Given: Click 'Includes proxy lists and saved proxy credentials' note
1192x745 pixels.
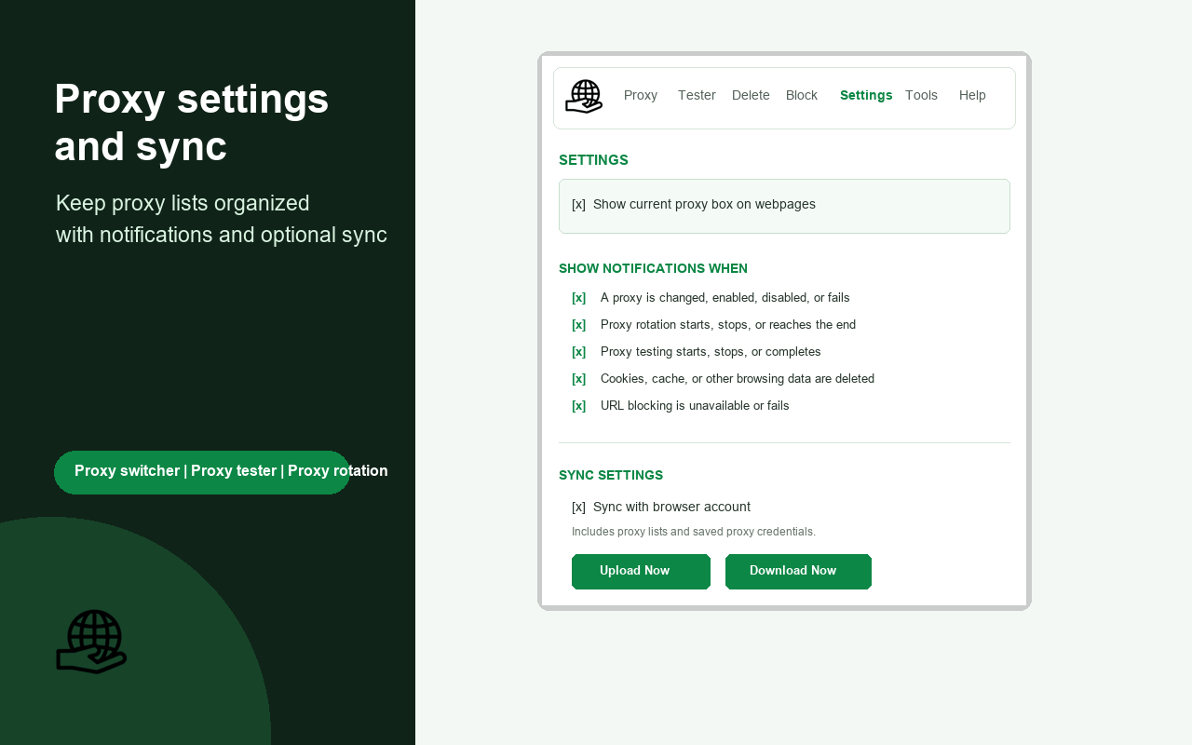Looking at the screenshot, I should 694,532.
